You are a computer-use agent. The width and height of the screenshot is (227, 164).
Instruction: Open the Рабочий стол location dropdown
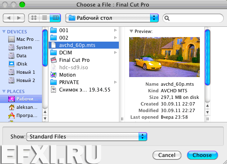[112, 18]
